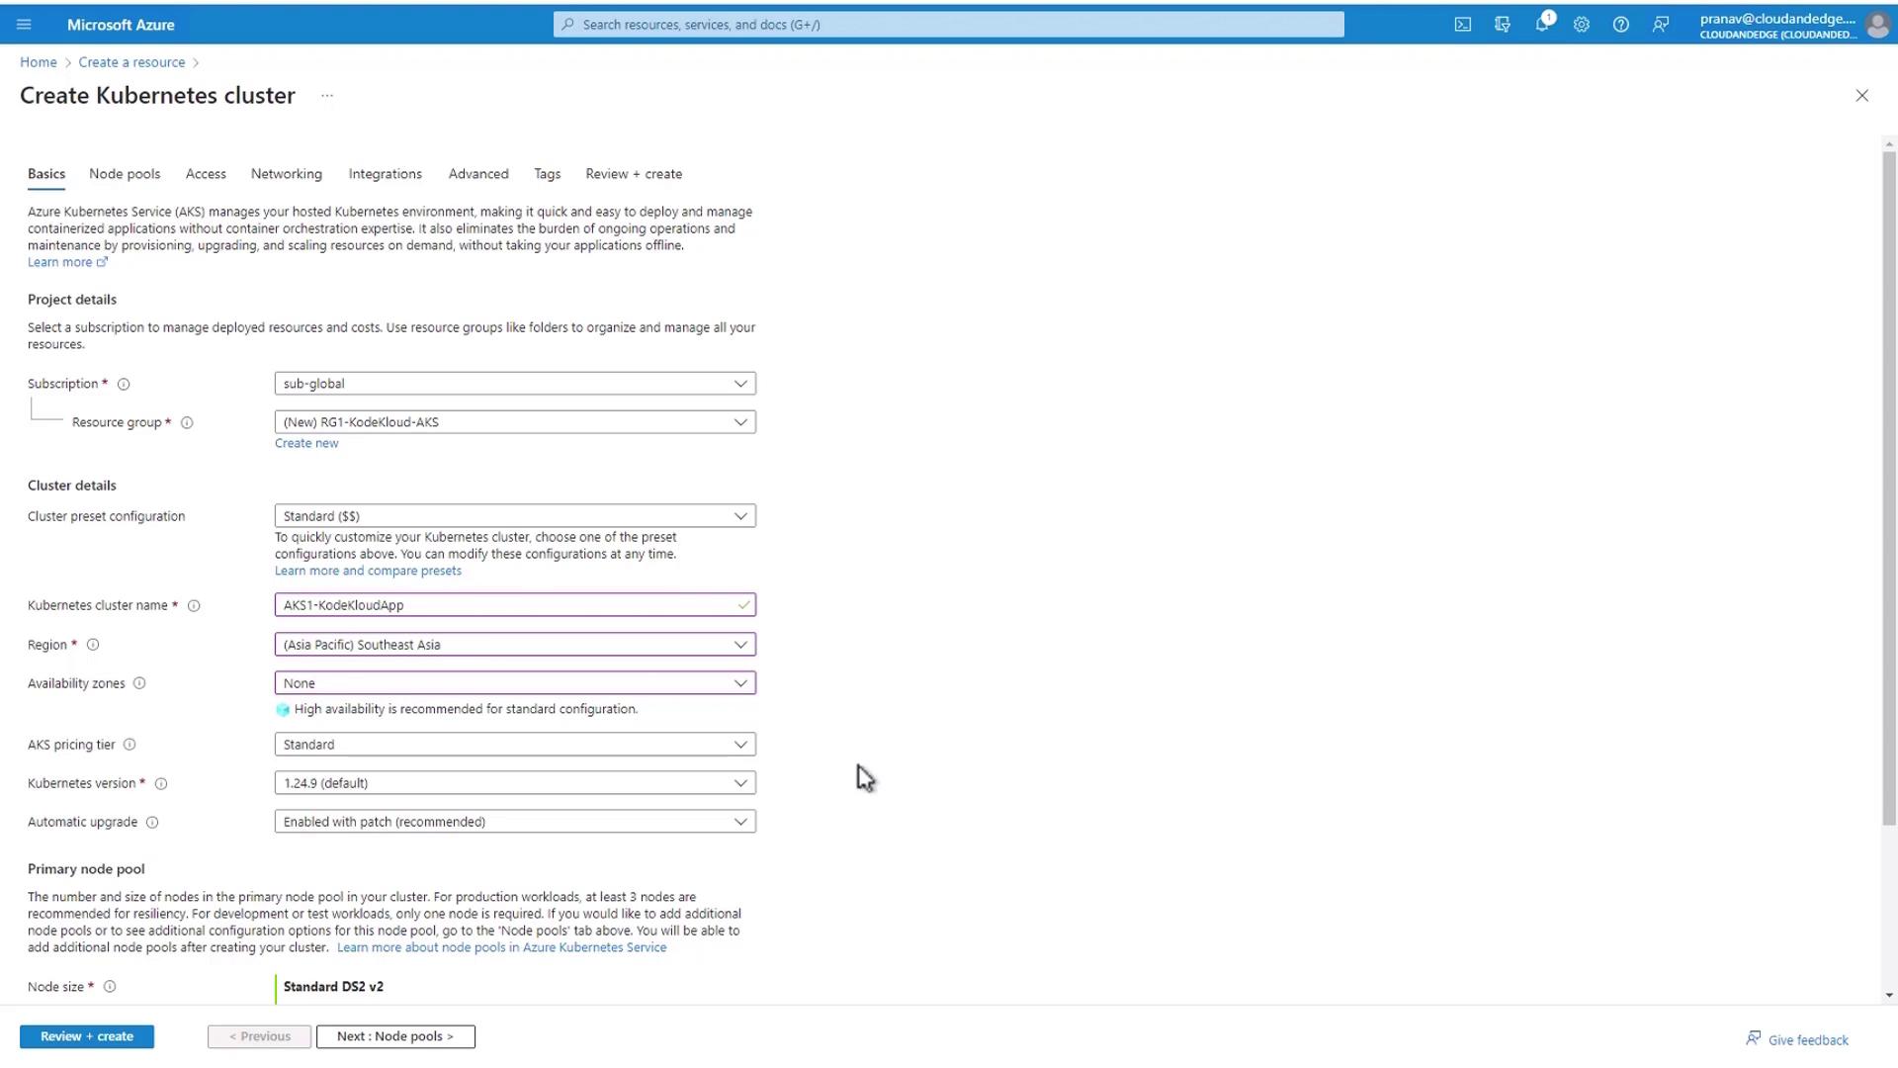Open the Help question mark icon
The image size is (1898, 1068).
pos(1621,25)
